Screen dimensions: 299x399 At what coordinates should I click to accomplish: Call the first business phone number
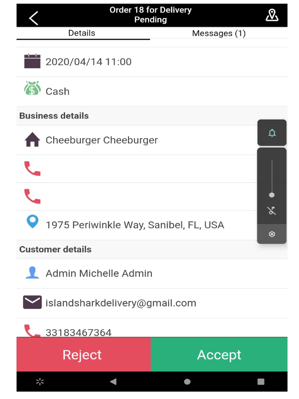point(32,168)
